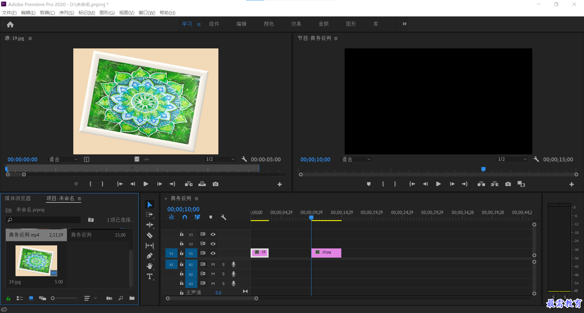The image size is (584, 313).
Task: Click timeline playhead at 00;00;10;00
Action: (x=311, y=218)
